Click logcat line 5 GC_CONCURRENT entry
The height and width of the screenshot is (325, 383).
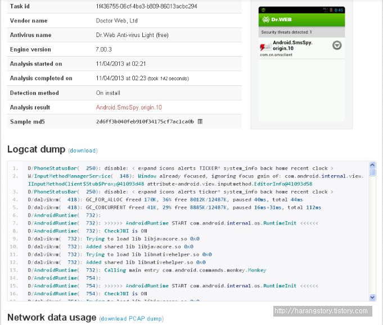point(174,208)
